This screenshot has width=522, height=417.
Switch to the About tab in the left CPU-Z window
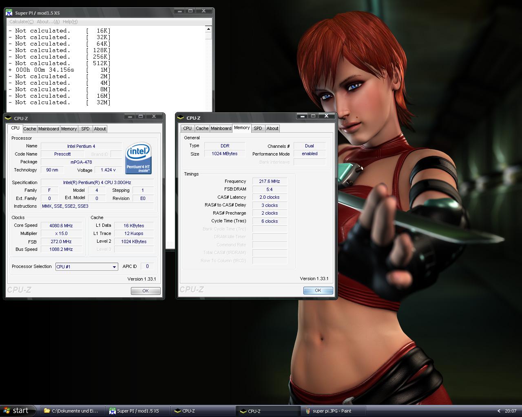coord(100,129)
